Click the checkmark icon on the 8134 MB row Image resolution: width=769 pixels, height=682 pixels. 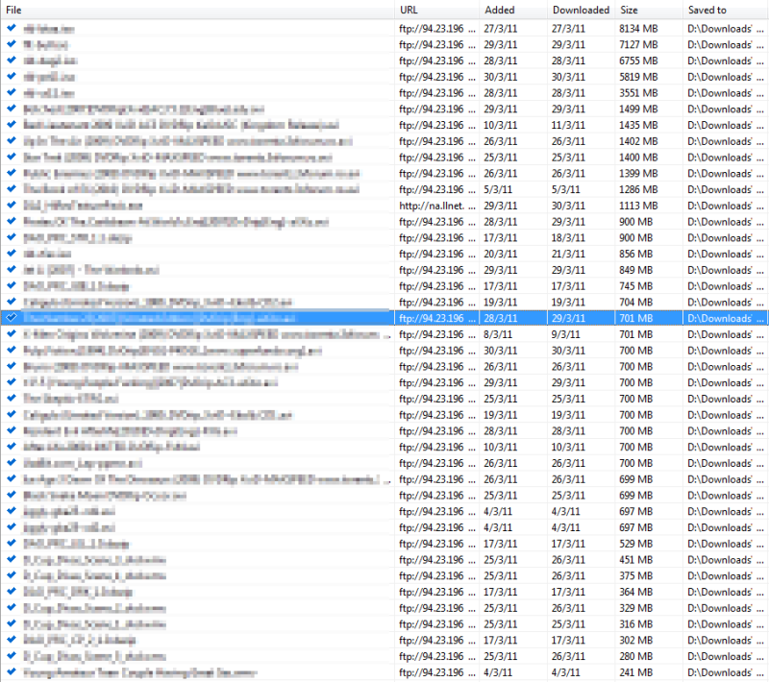pos(11,29)
